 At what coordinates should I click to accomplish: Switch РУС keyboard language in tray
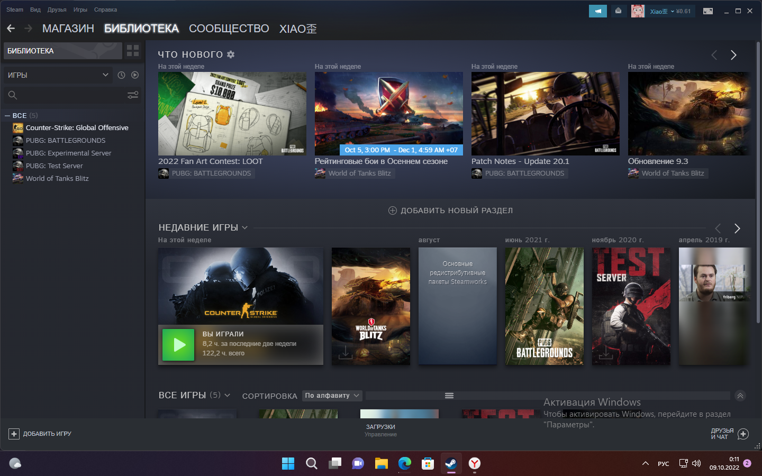[664, 464]
